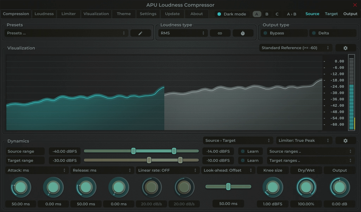
Task: Expand Target ranges dropdown
Action: (x=311, y=160)
